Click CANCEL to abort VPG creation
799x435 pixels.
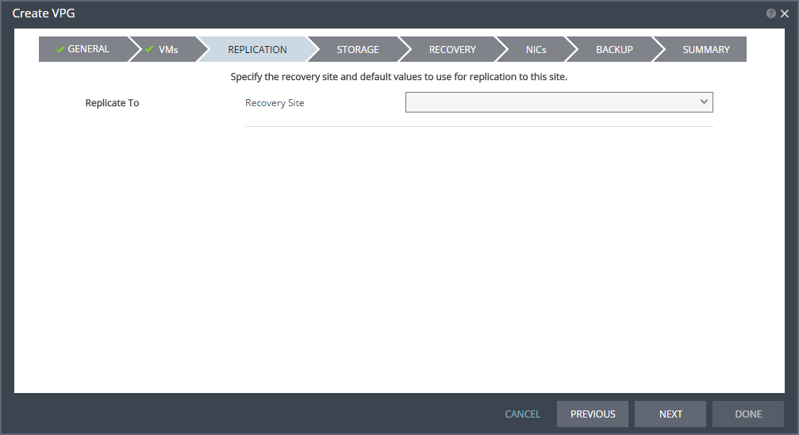tap(522, 414)
